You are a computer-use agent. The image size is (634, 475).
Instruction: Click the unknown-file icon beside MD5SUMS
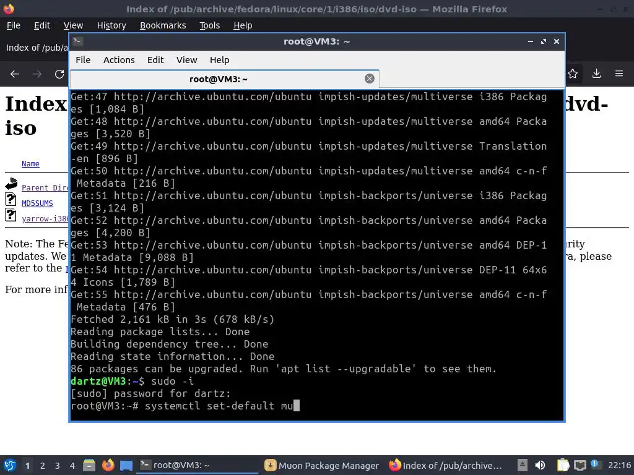point(11,199)
